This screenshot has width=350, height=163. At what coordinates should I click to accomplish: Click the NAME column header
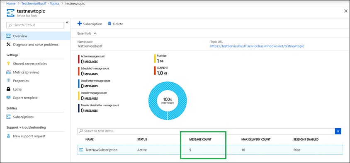(x=90, y=139)
